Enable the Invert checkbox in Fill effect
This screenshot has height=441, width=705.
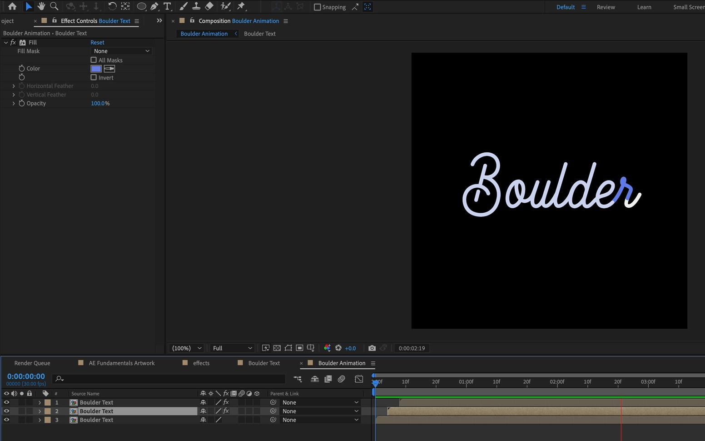(94, 77)
